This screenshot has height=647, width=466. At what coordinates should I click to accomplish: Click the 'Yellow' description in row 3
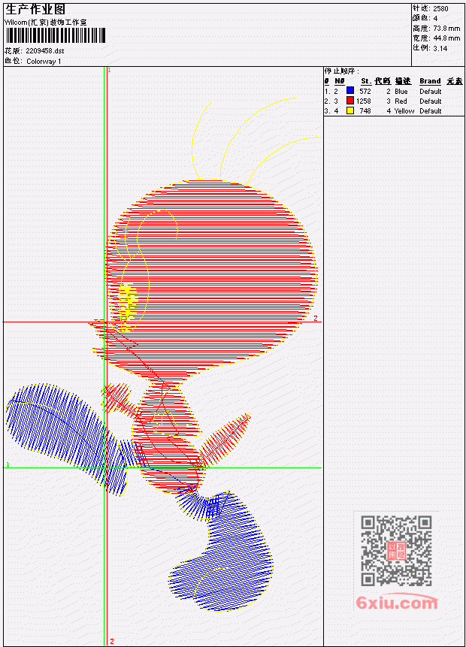404,111
